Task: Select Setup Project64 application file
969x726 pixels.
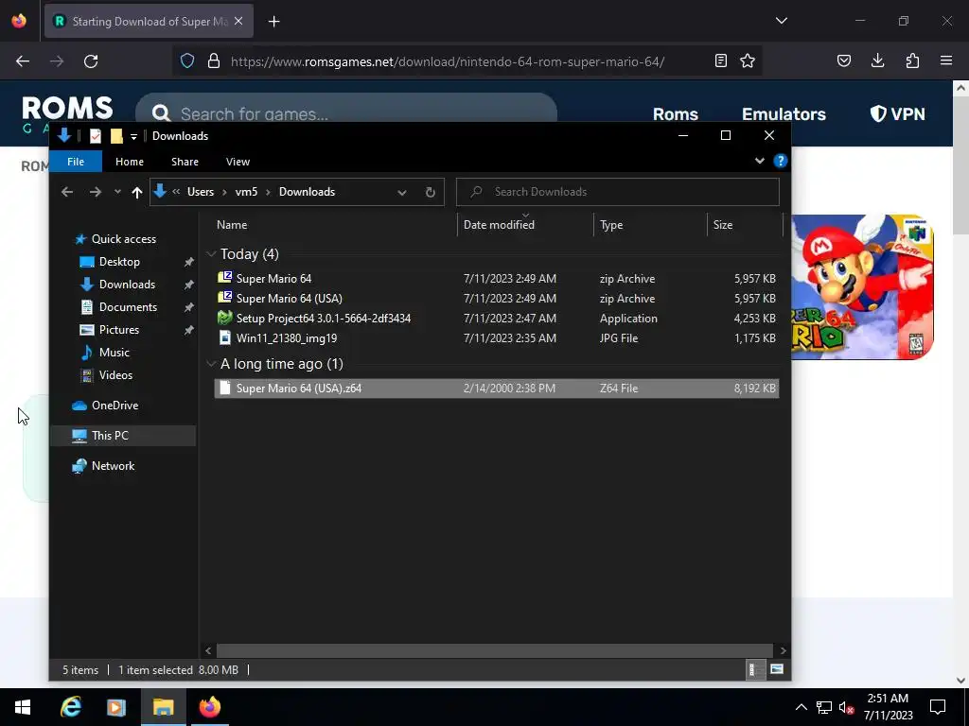Action: 496,318
